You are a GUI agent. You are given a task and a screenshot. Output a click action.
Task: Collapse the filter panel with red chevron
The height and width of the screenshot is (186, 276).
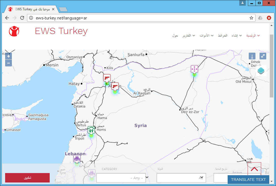click(254, 169)
